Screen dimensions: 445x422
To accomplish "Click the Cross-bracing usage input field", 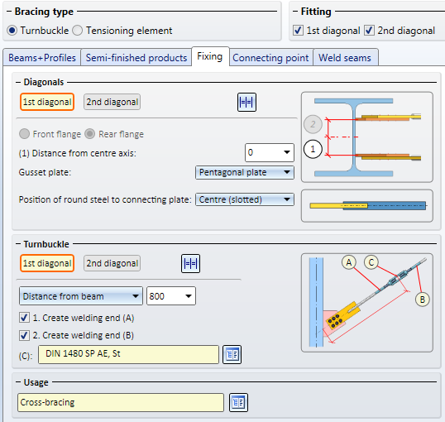I will [x=121, y=402].
